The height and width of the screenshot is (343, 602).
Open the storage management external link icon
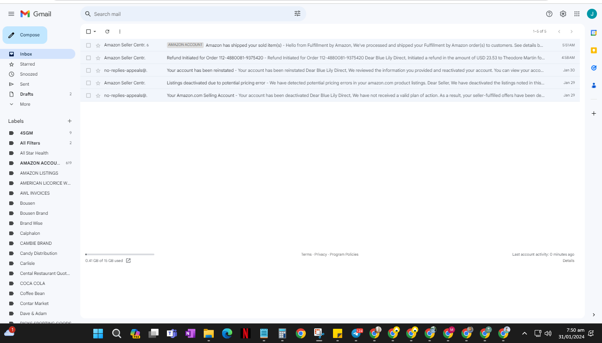tap(128, 261)
